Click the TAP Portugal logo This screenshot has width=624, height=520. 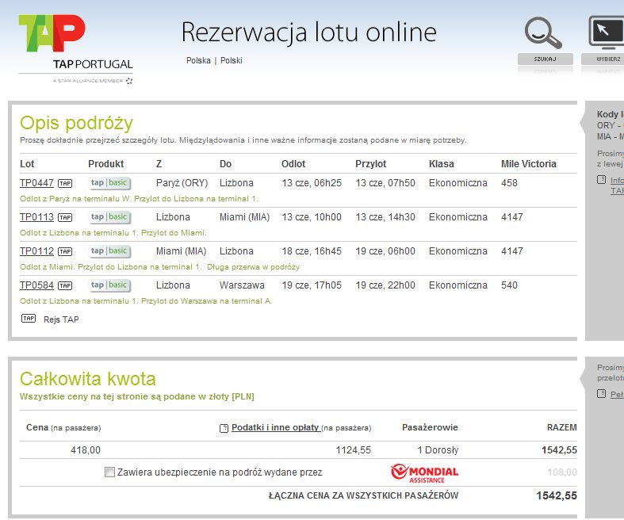pos(75,49)
